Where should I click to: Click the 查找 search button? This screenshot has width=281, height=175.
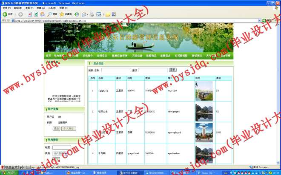[172, 70]
